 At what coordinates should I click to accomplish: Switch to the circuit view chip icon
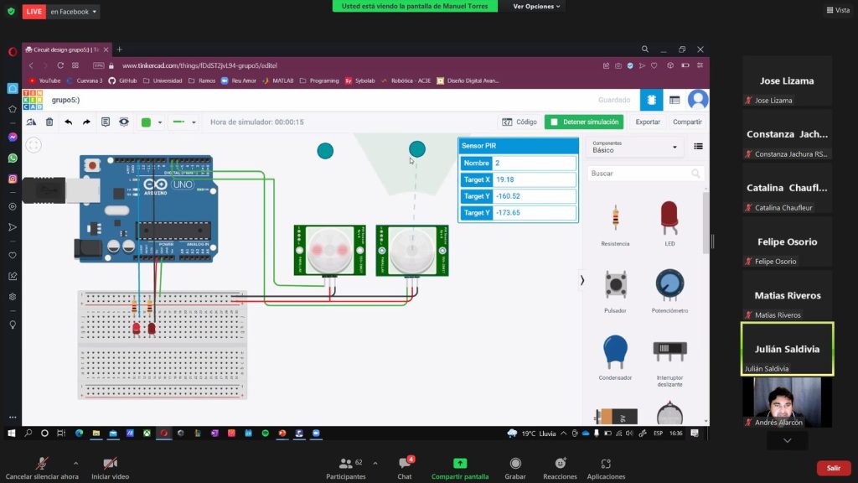[x=650, y=100]
